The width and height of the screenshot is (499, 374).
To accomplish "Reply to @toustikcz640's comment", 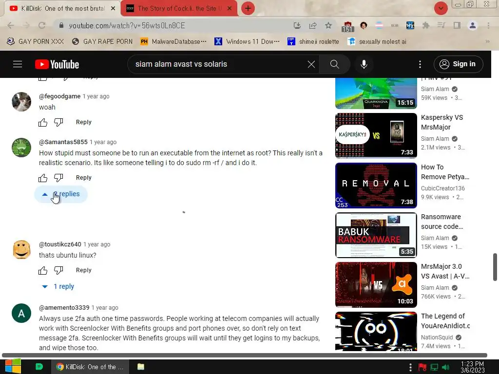I will [84, 270].
